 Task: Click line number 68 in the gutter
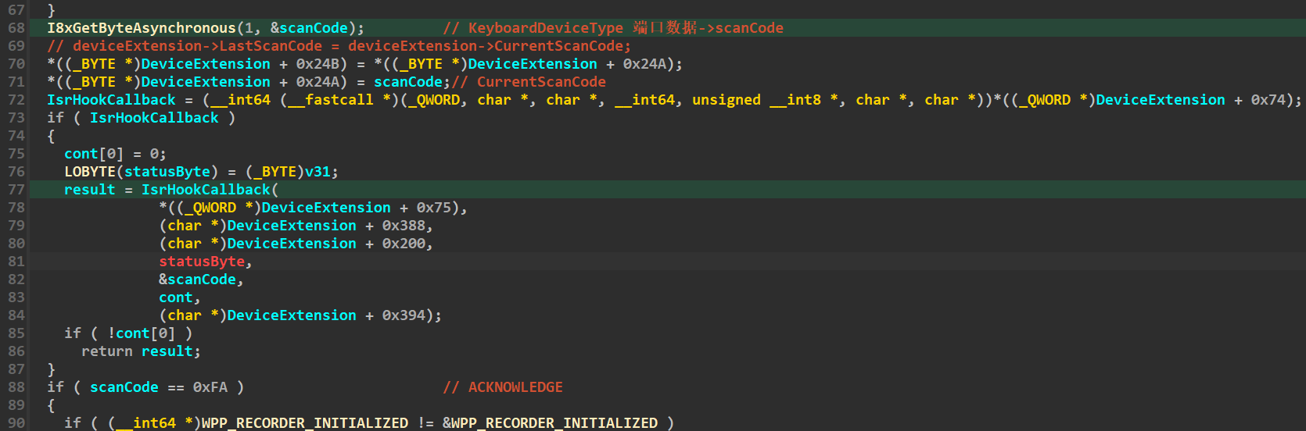pos(16,28)
